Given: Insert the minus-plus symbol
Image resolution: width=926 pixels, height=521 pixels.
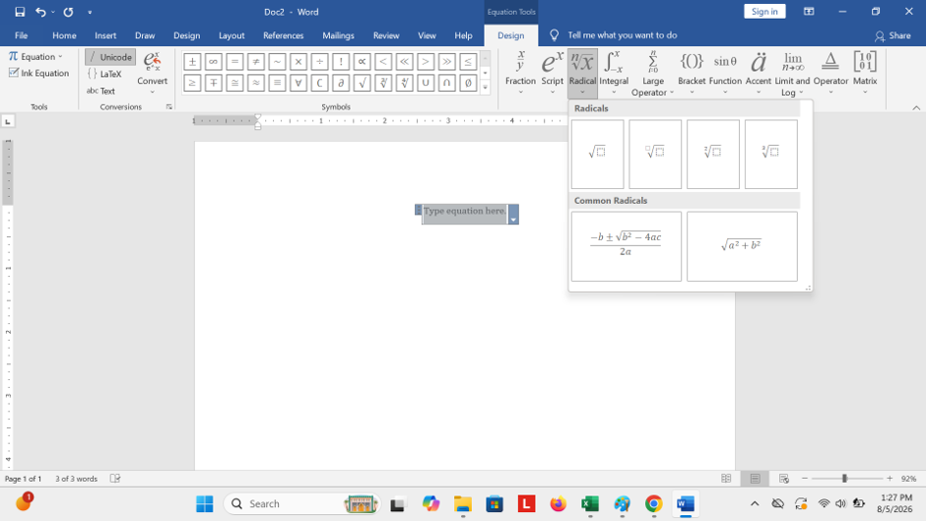Looking at the screenshot, I should (213, 83).
